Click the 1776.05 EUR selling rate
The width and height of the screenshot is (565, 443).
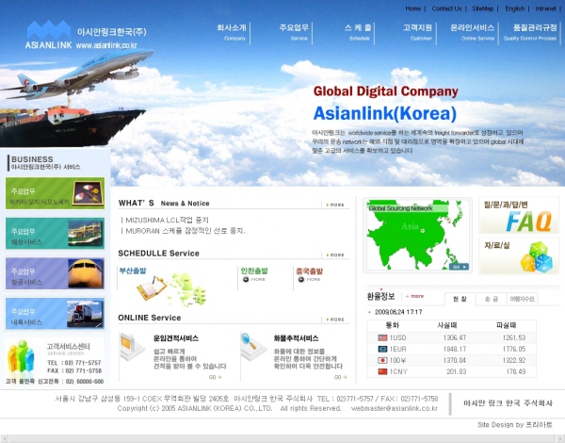(x=514, y=349)
